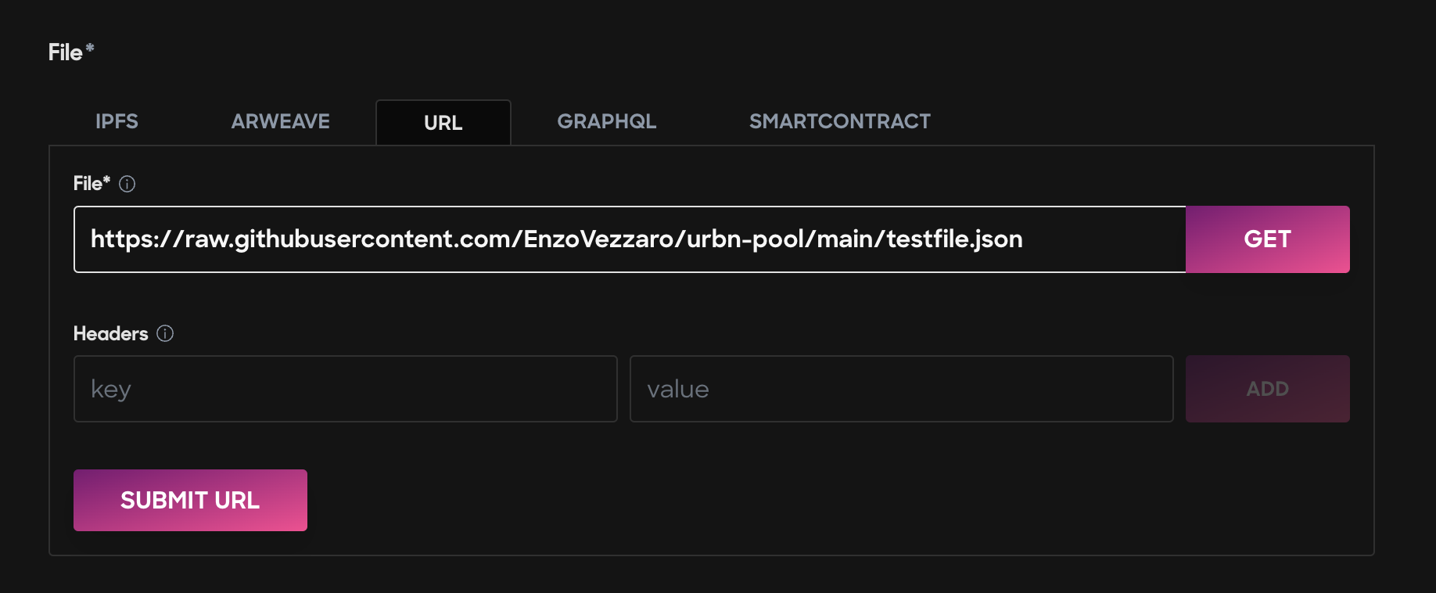This screenshot has height=593, width=1436.
Task: Click the Headers label text
Action: tap(110, 333)
